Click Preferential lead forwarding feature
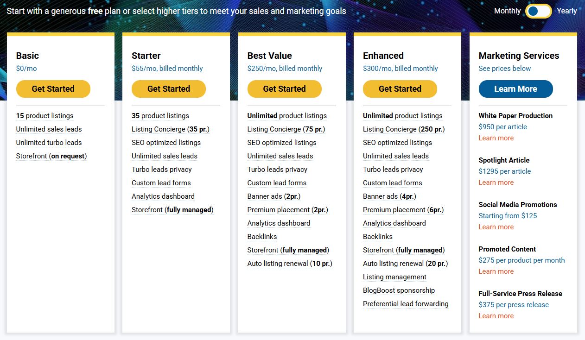 (406, 304)
